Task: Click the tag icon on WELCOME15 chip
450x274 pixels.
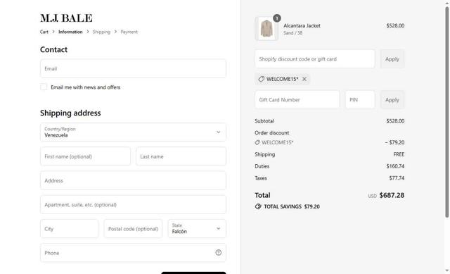Action: tap(261, 79)
